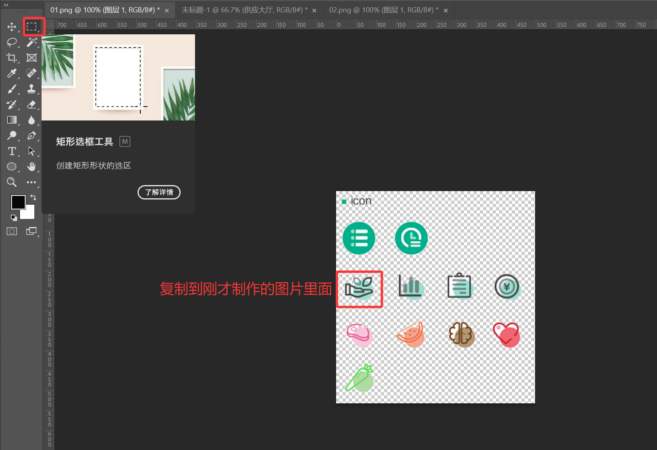Select the Eyedropper tool
The width and height of the screenshot is (657, 450).
click(x=12, y=73)
